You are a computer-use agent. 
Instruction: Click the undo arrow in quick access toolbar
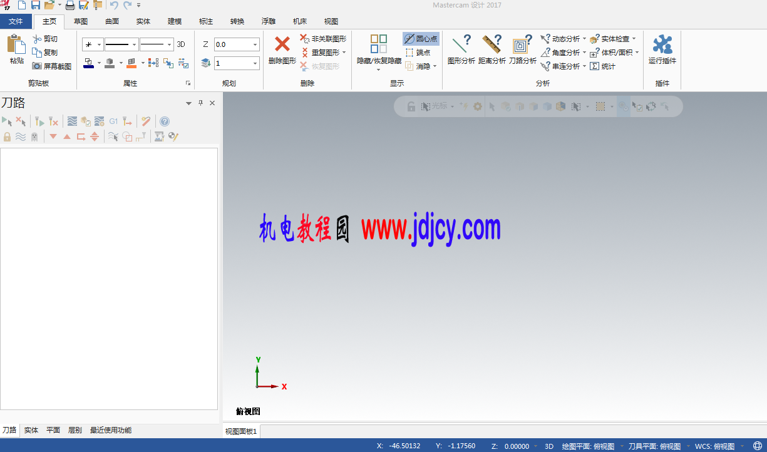(113, 5)
